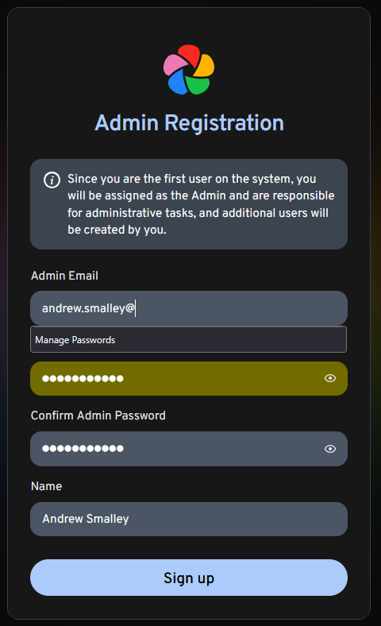
Task: Click the Admin Registration heading
Action: pos(189,123)
